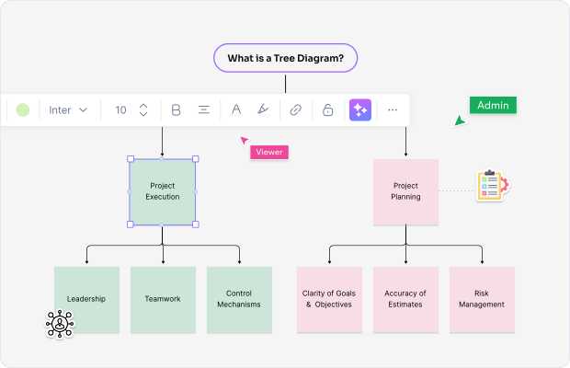Expand the Inter font dropdown
Image resolution: width=570 pixels, height=368 pixels.
(69, 110)
